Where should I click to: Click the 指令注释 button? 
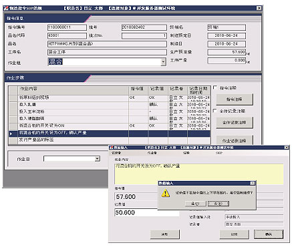[x=235, y=99]
